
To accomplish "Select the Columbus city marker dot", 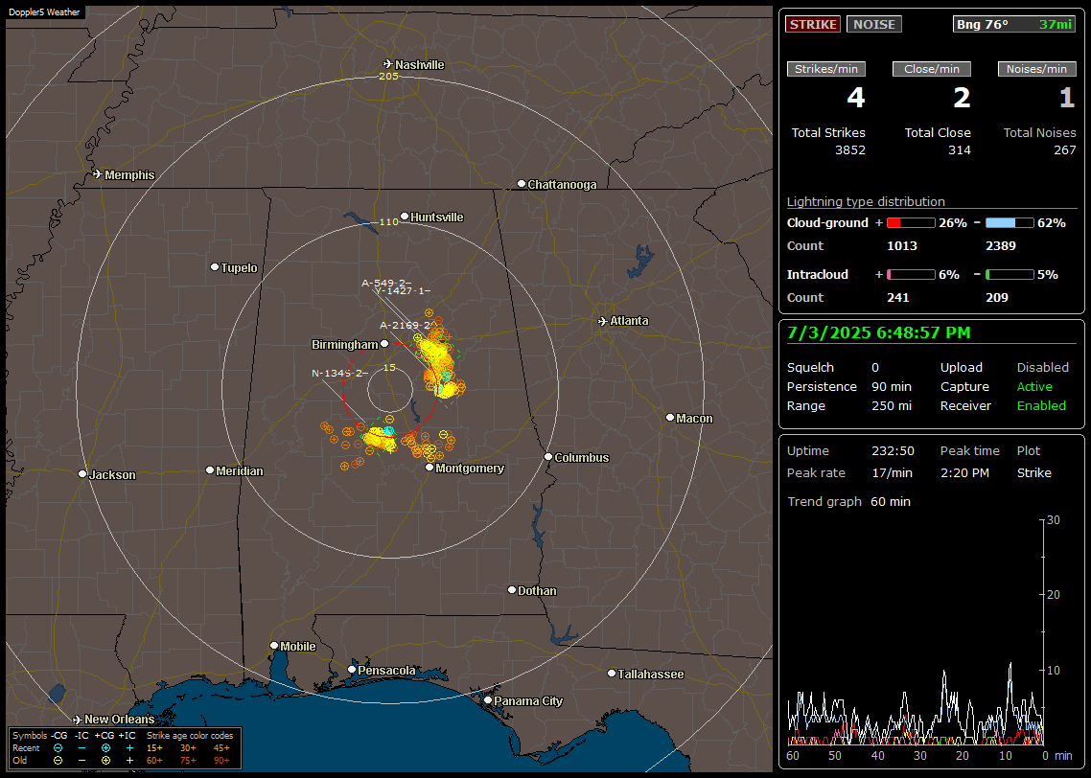I will pyautogui.click(x=548, y=457).
